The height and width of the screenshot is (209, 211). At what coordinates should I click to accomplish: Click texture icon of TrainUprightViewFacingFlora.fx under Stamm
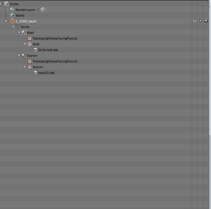pos(30,61)
